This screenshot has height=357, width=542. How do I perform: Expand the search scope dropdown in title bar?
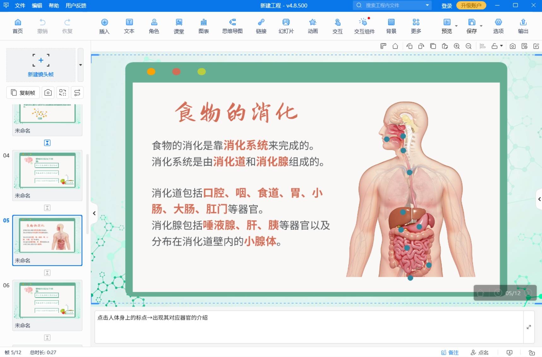427,5
